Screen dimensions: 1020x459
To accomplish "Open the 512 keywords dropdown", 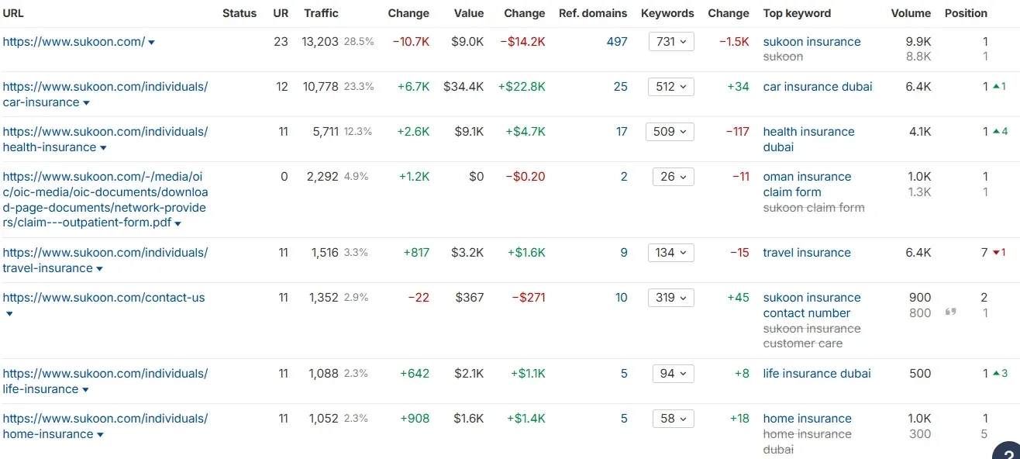I will (x=671, y=87).
